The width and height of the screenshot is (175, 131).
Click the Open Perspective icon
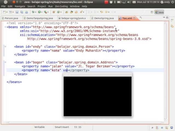click(x=152, y=12)
